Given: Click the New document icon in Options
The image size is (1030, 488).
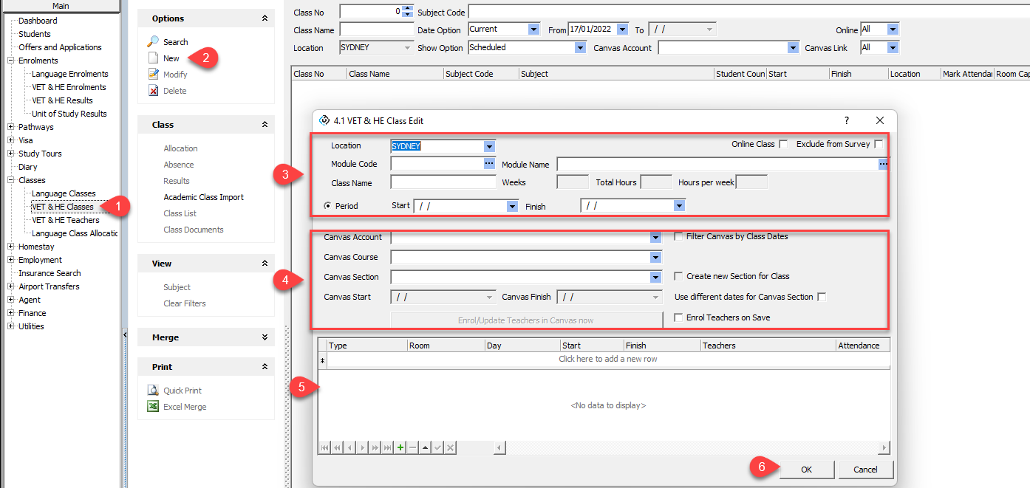Looking at the screenshot, I should 153,58.
